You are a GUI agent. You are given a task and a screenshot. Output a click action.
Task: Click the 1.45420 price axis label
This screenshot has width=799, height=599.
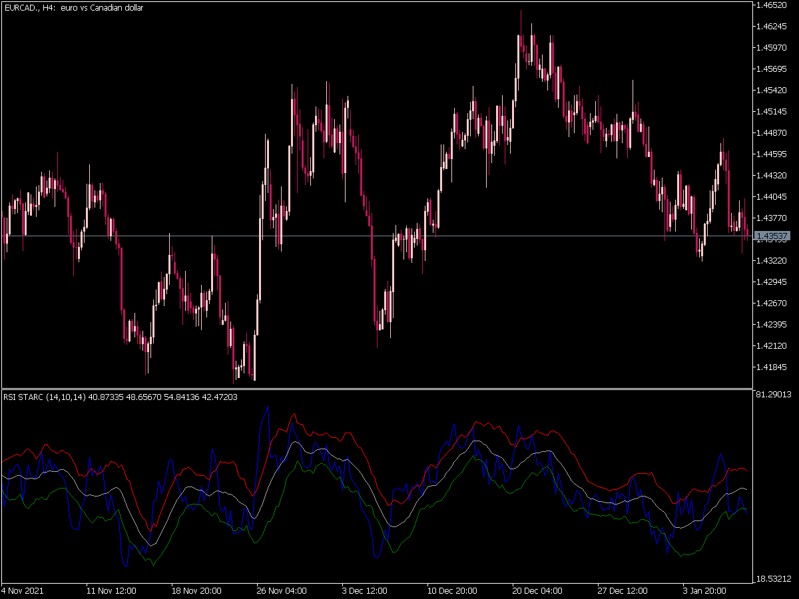point(773,91)
